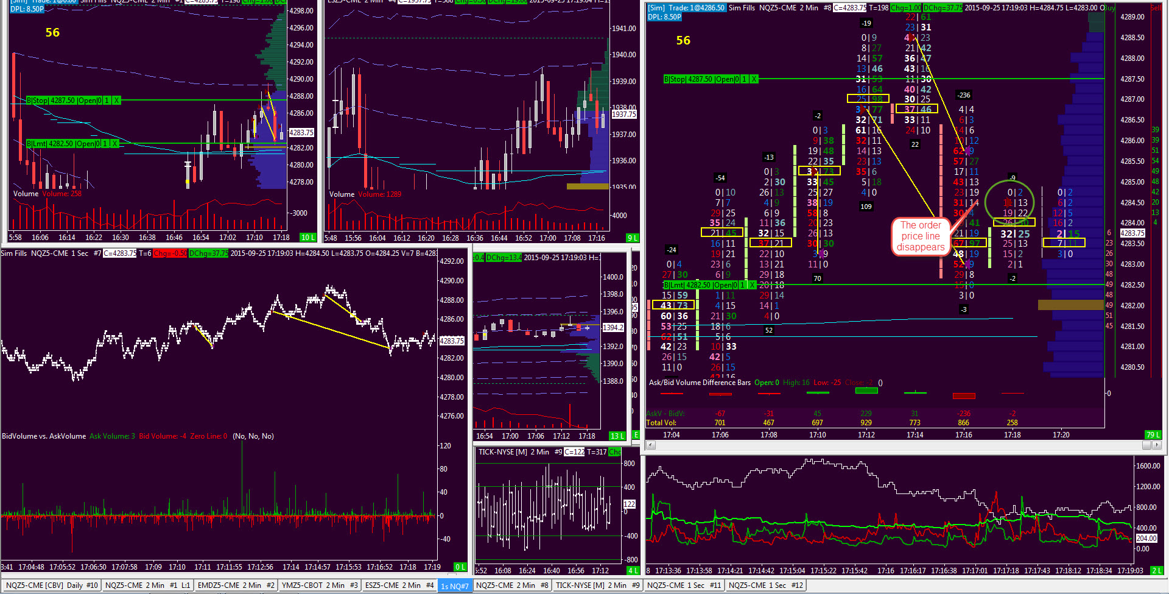The height and width of the screenshot is (594, 1169).
Task: Cancel the 4282.50 limit order on candlestick chart #1
Action: click(x=114, y=144)
